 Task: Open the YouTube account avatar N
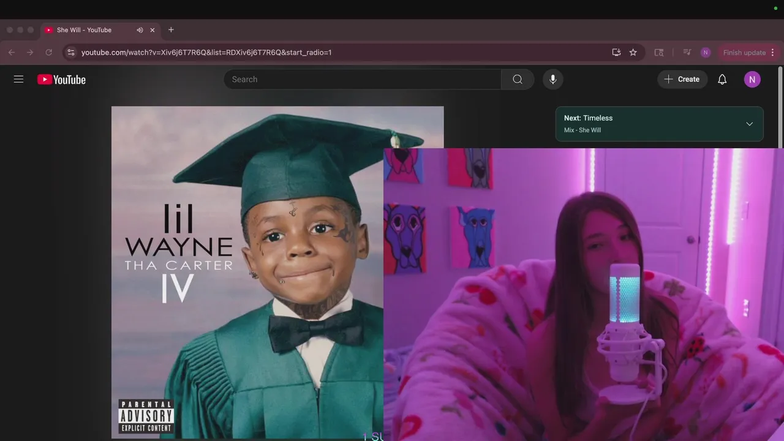pyautogui.click(x=752, y=79)
